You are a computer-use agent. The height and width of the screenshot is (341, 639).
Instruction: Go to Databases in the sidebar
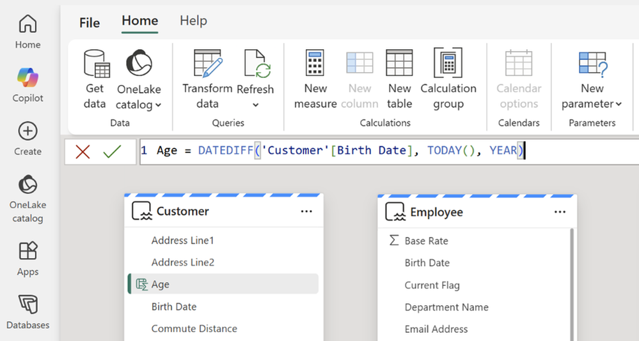28,312
